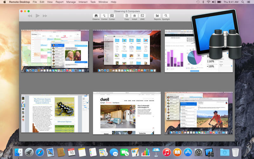Open Messages from the Dock

(114, 152)
